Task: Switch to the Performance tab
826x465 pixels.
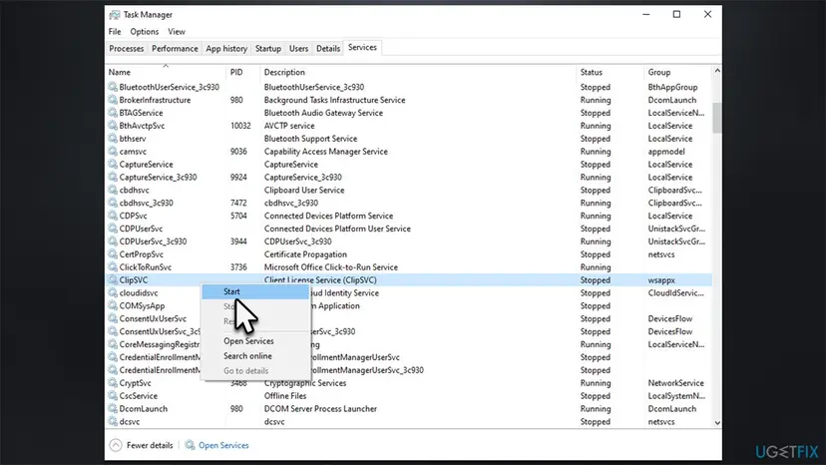Action: 175,49
